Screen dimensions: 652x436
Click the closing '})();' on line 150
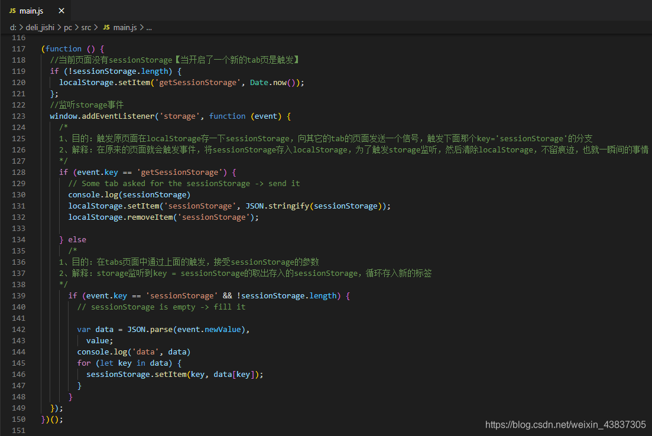pyautogui.click(x=52, y=419)
